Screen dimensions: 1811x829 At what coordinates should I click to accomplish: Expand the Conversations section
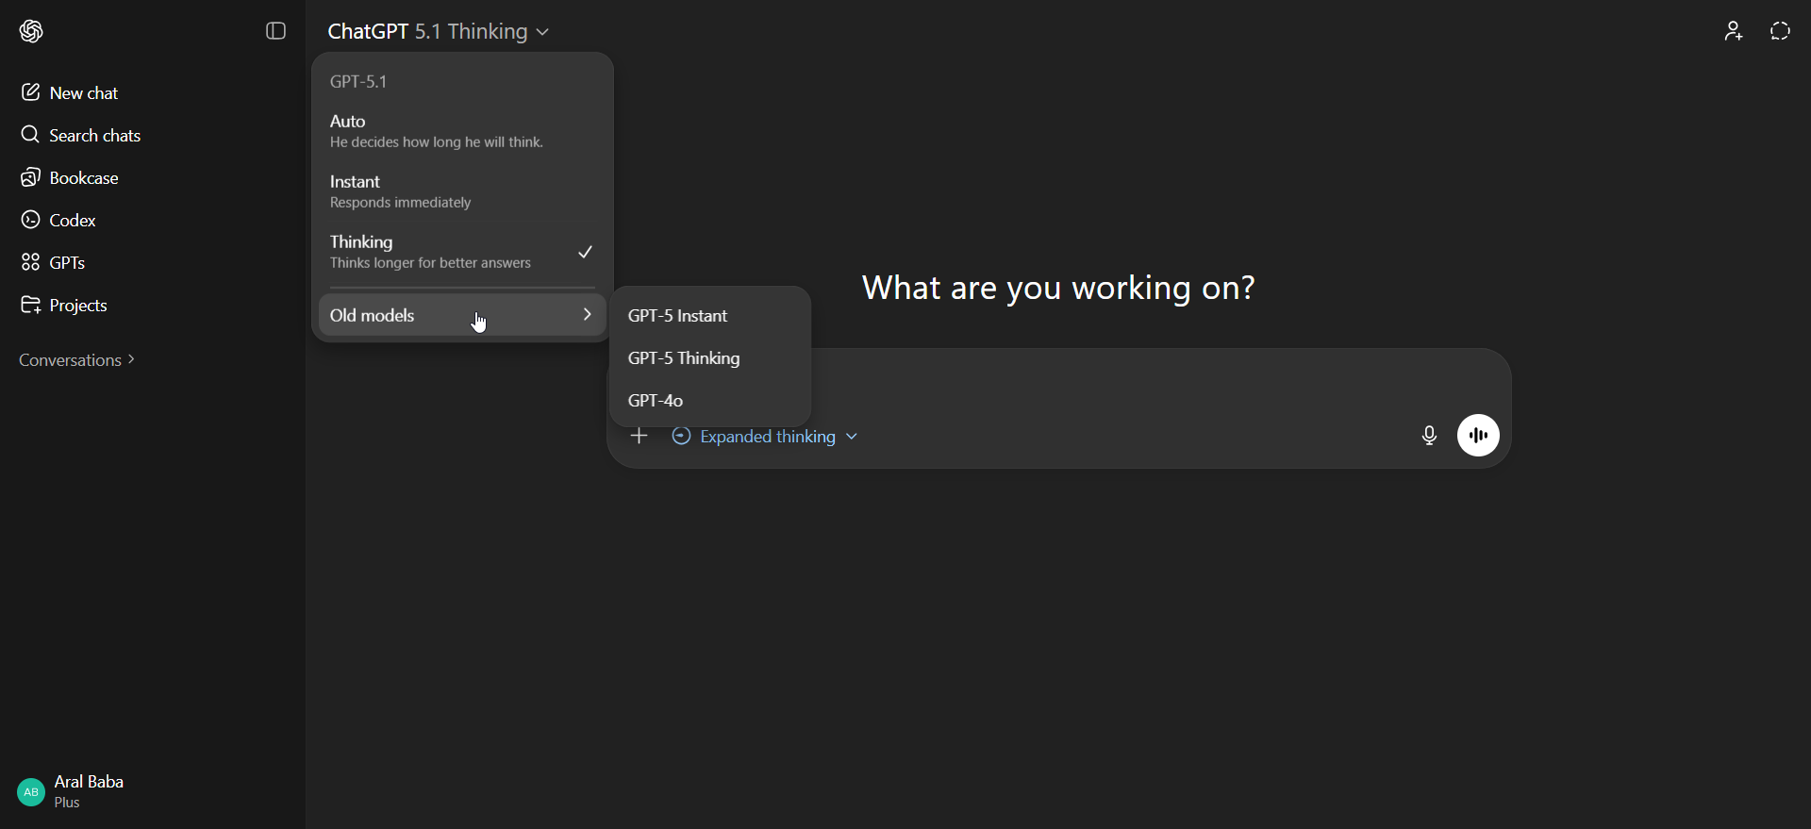77,360
